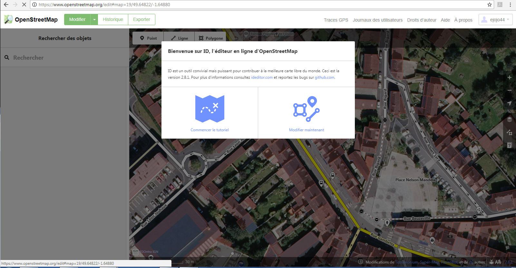
Task: Select the Polygone drawing tool
Action: tap(210, 38)
